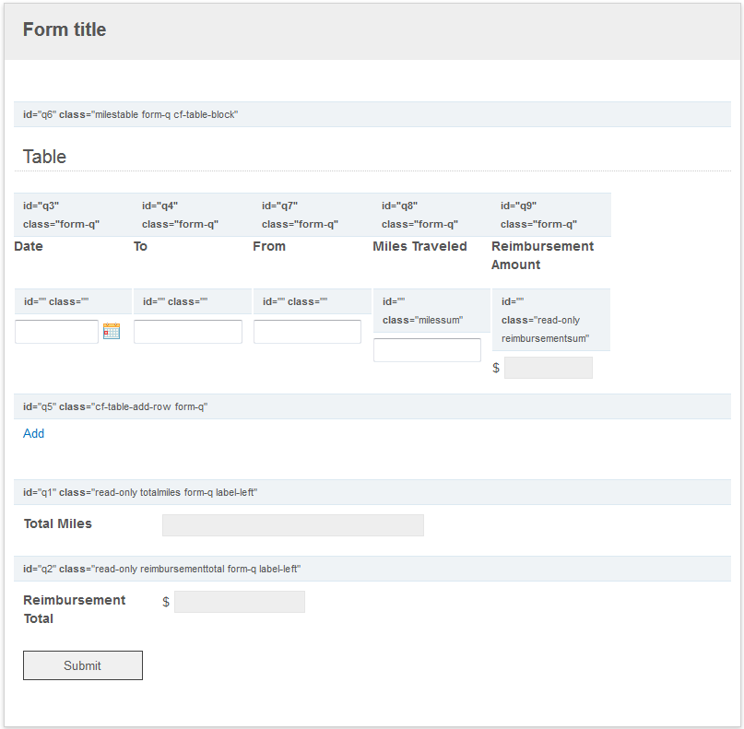This screenshot has width=744, height=729.
Task: Click the q2 reimbursementtotal info bar
Action: pos(372,569)
